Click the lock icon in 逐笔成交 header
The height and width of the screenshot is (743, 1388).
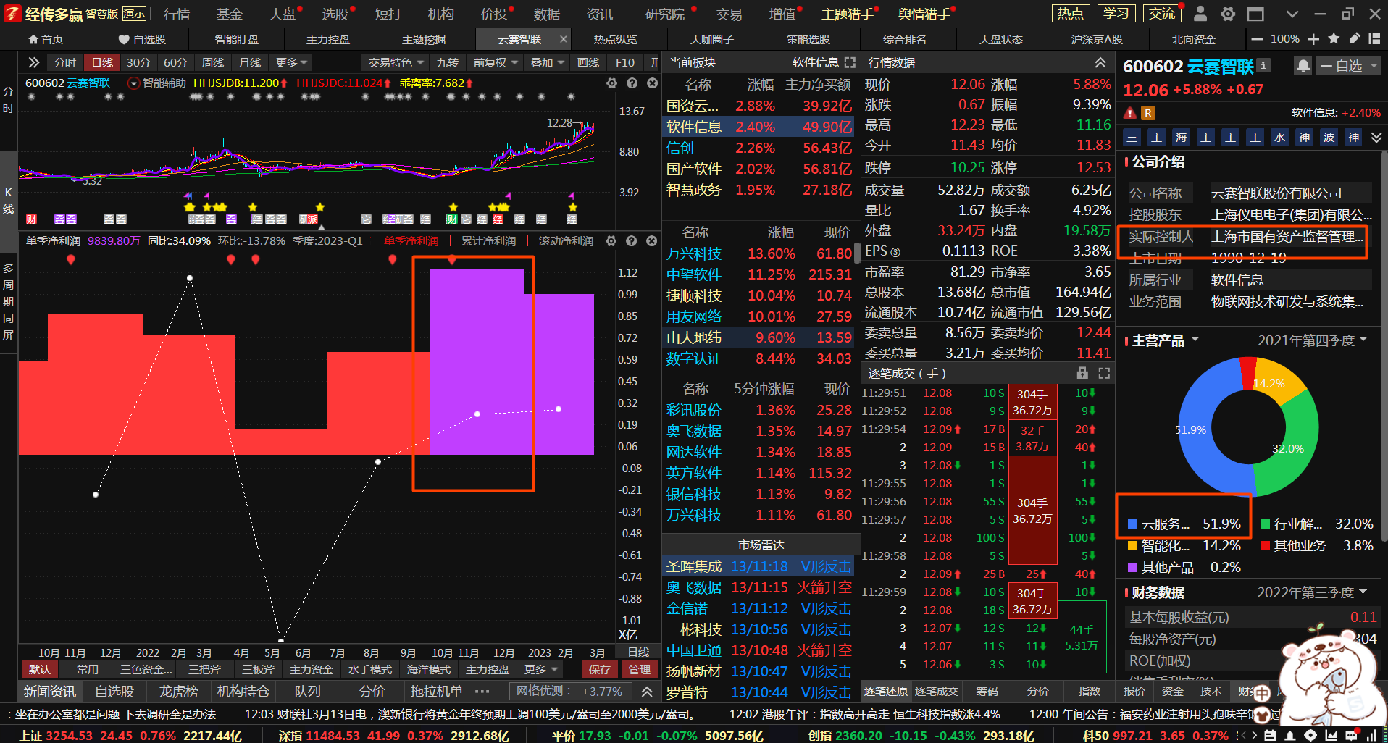1082,373
